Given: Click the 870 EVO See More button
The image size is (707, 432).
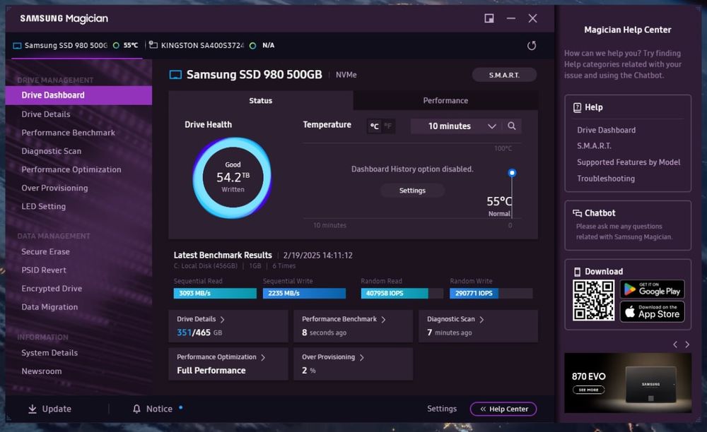Looking at the screenshot, I should coord(588,390).
